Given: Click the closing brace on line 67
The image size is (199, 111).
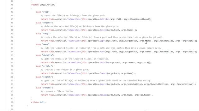Looking at the screenshot, I should click(32, 99).
